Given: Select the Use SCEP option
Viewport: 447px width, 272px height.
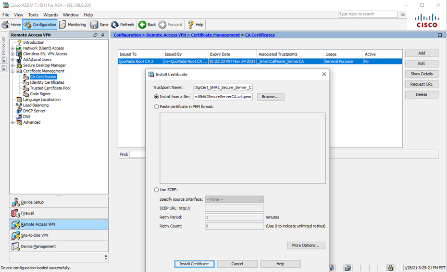Looking at the screenshot, I should coord(156,190).
